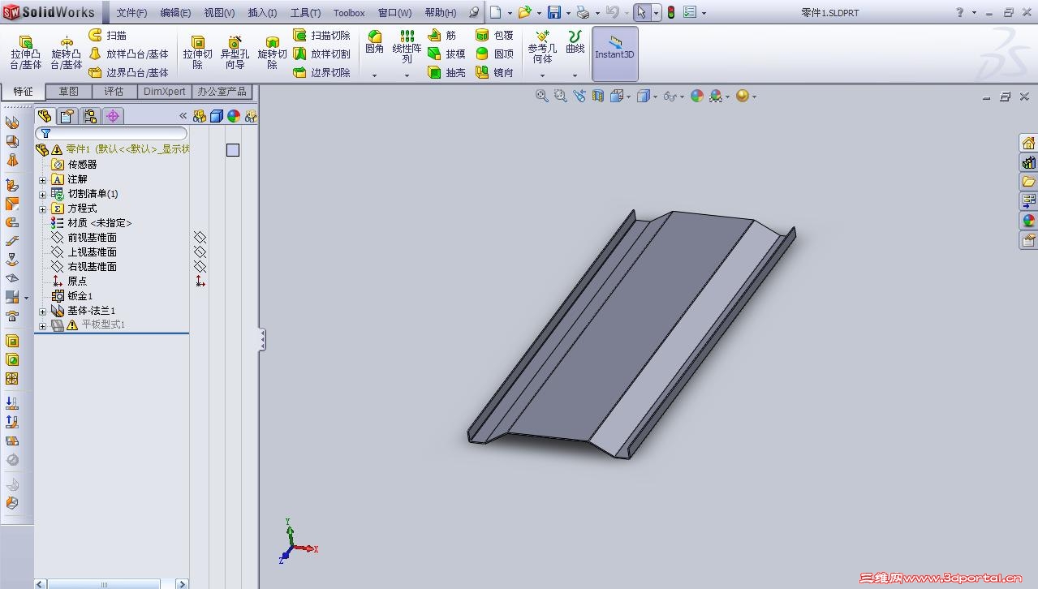Toggle the select arrow tool
1038x589 pixels.
(x=641, y=12)
